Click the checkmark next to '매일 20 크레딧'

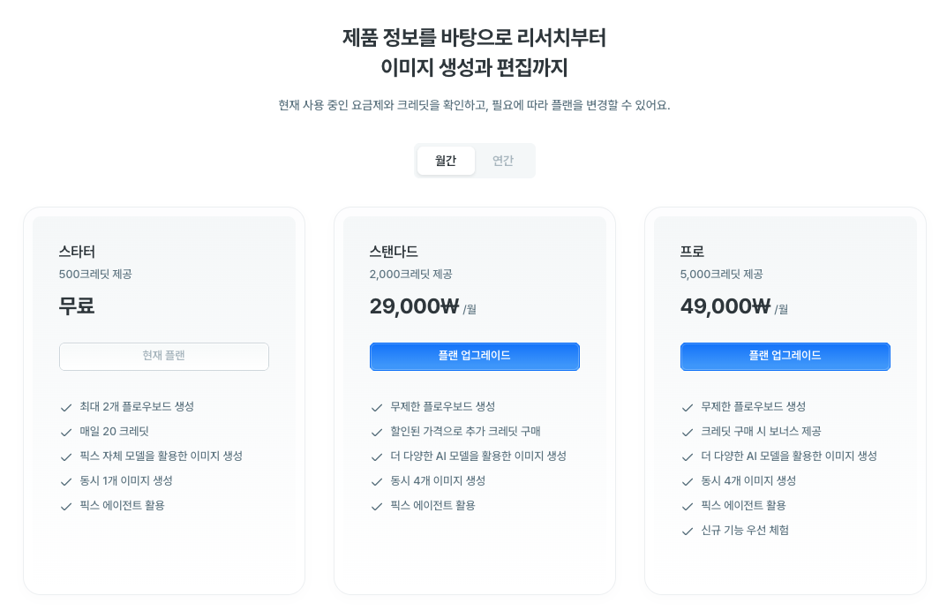pyautogui.click(x=66, y=432)
